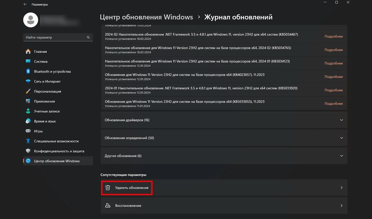Click the KB4023057 update title
The height and width of the screenshot is (219, 372).
click(x=185, y=75)
